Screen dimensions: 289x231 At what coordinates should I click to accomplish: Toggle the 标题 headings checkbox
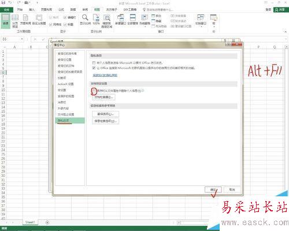click(65, 24)
